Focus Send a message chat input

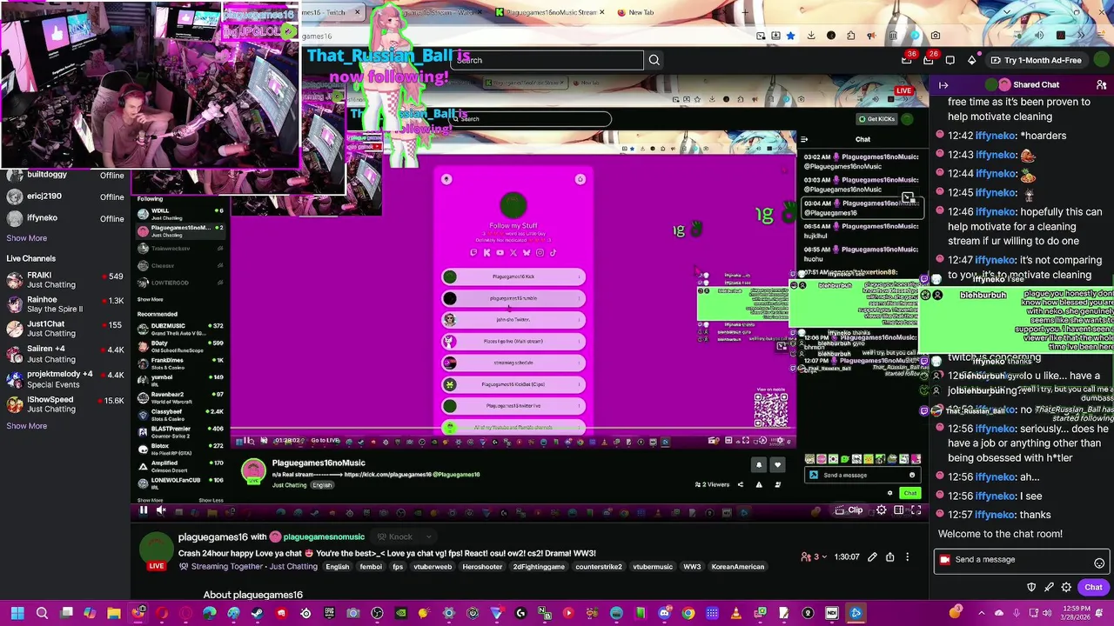(x=1021, y=560)
